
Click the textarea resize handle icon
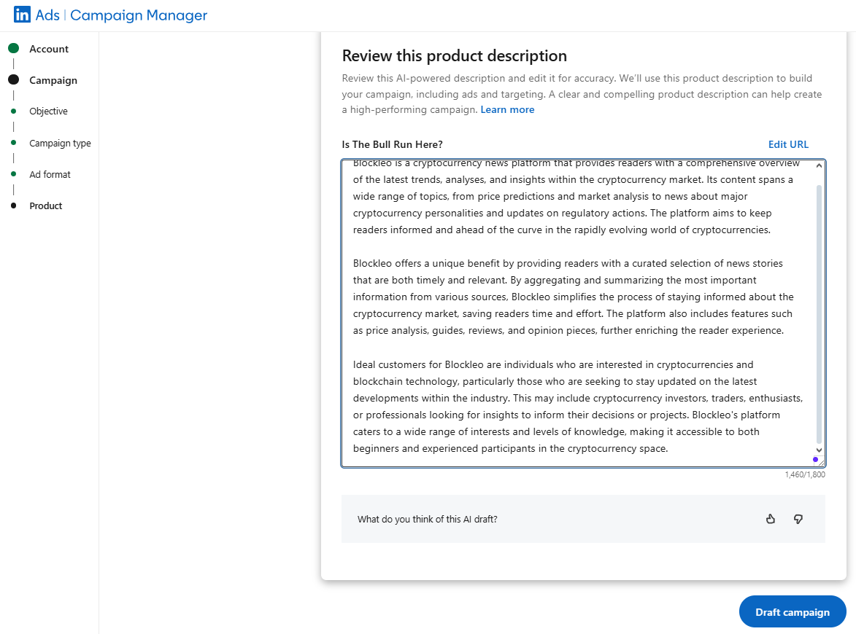(x=821, y=463)
